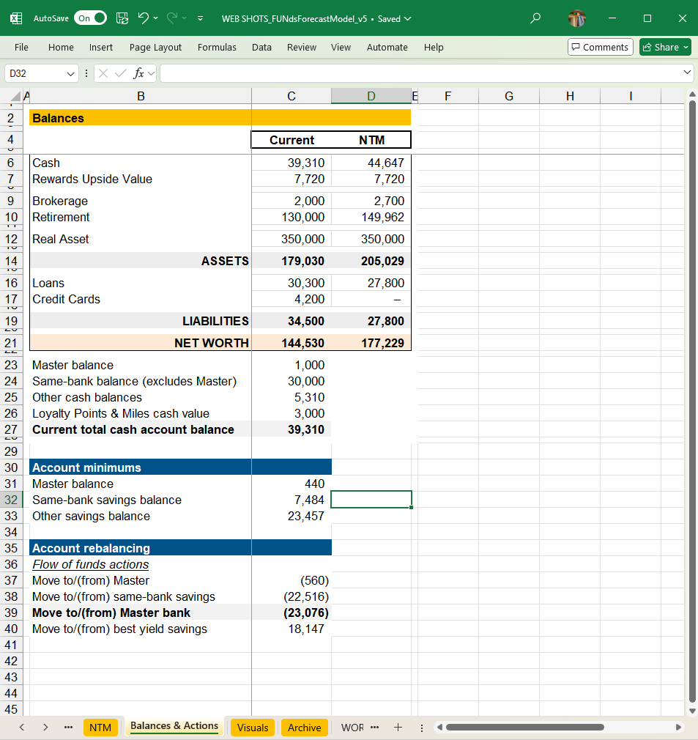Click the Loyalty Points & Miles cash value label
Screen dimensions: 698x740
121,413
